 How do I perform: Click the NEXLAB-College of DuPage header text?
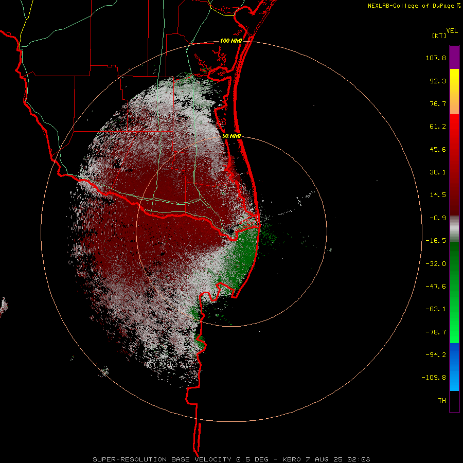pyautogui.click(x=414, y=6)
